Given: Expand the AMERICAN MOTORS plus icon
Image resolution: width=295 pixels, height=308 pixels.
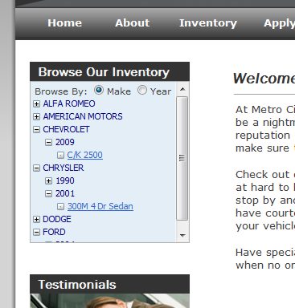Looking at the screenshot, I should 36,116.
